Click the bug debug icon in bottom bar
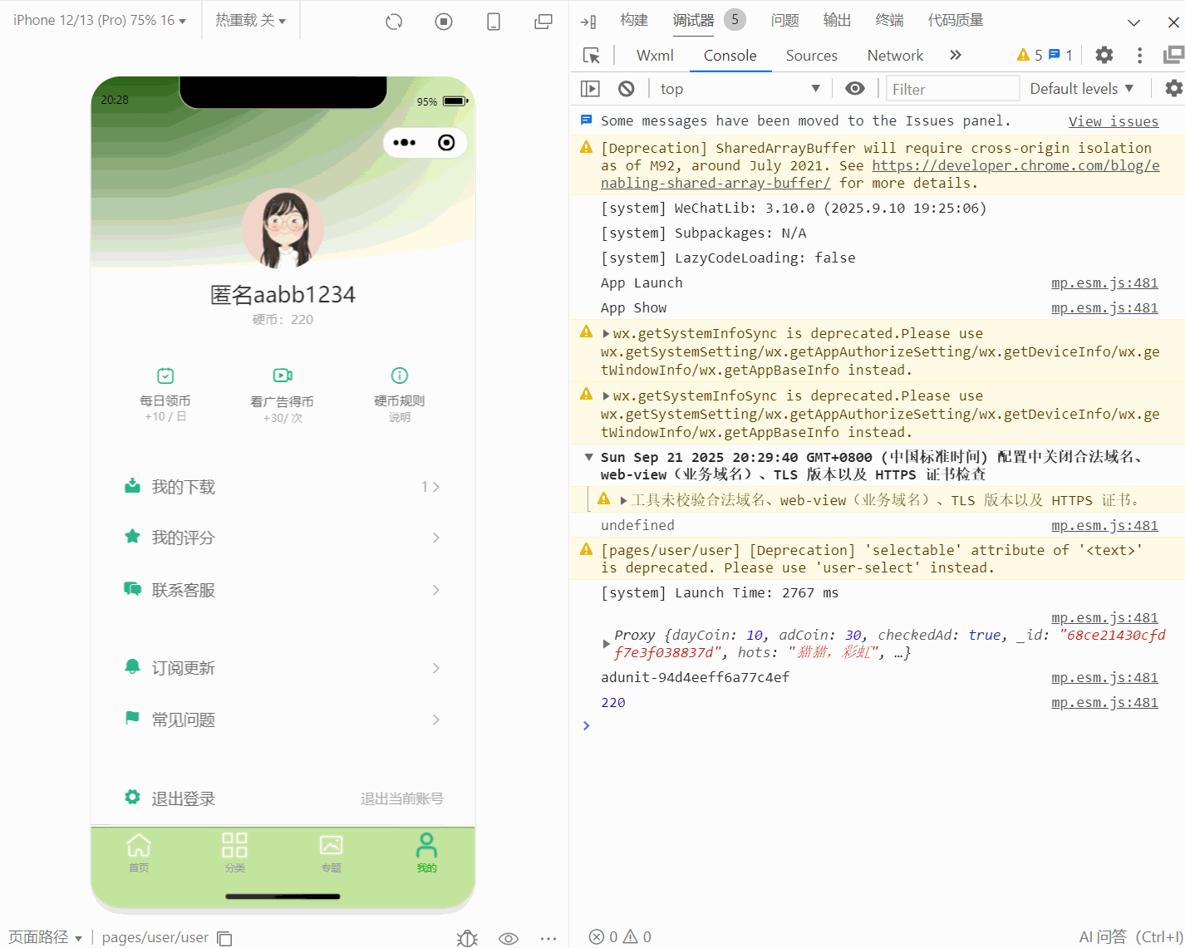 click(x=467, y=938)
